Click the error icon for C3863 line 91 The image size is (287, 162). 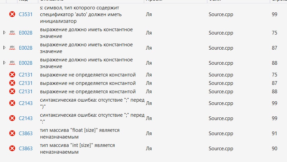pos(12,133)
